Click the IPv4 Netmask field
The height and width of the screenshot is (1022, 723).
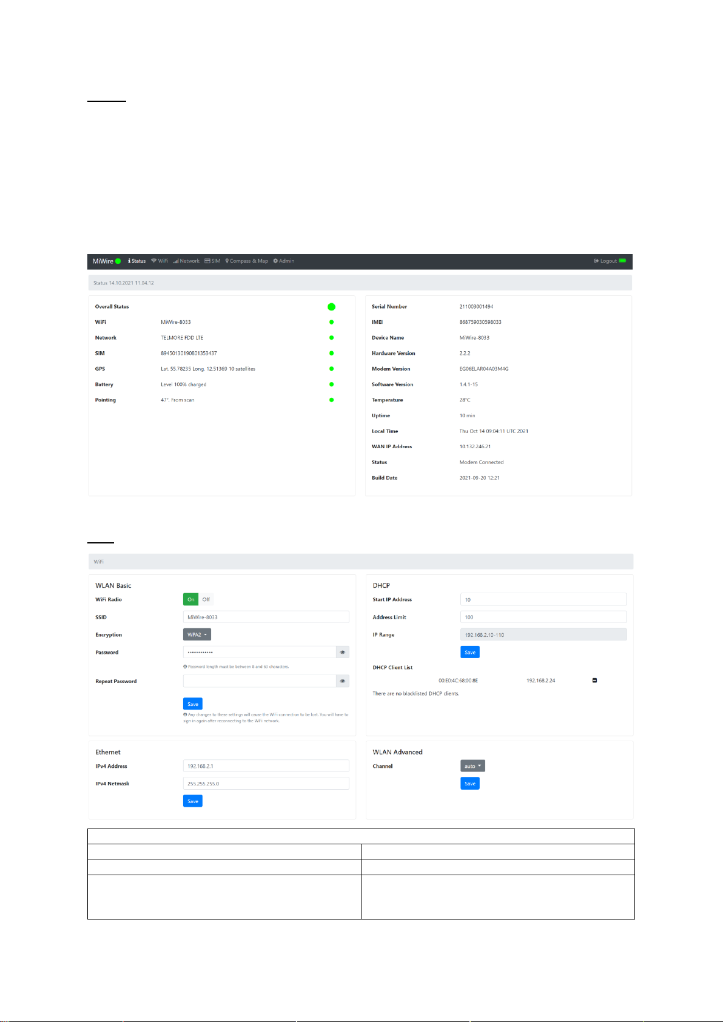coord(266,784)
